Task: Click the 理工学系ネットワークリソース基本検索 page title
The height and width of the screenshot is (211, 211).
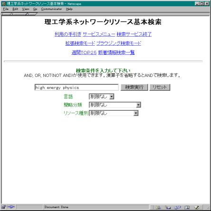Action: coord(103,22)
